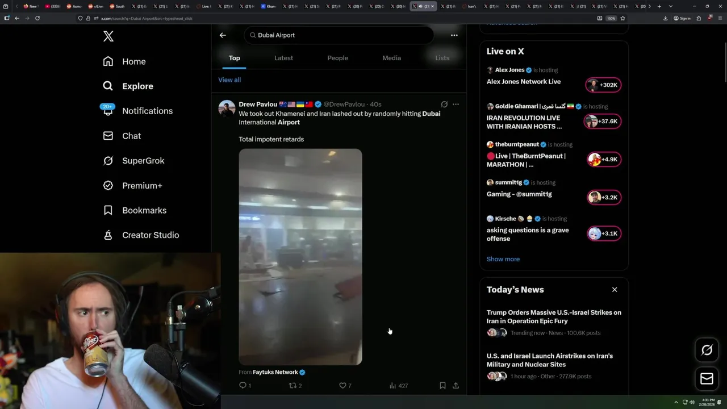Bookmark Drew Pavlou's post
The width and height of the screenshot is (727, 409).
[442, 386]
